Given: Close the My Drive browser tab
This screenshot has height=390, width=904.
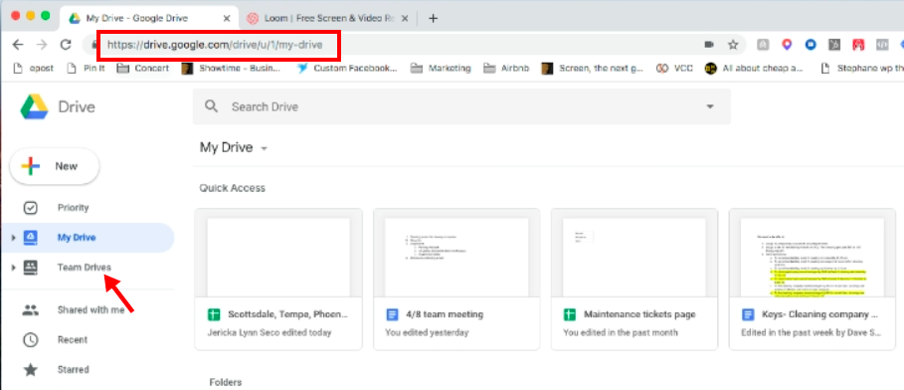Looking at the screenshot, I should (x=227, y=18).
